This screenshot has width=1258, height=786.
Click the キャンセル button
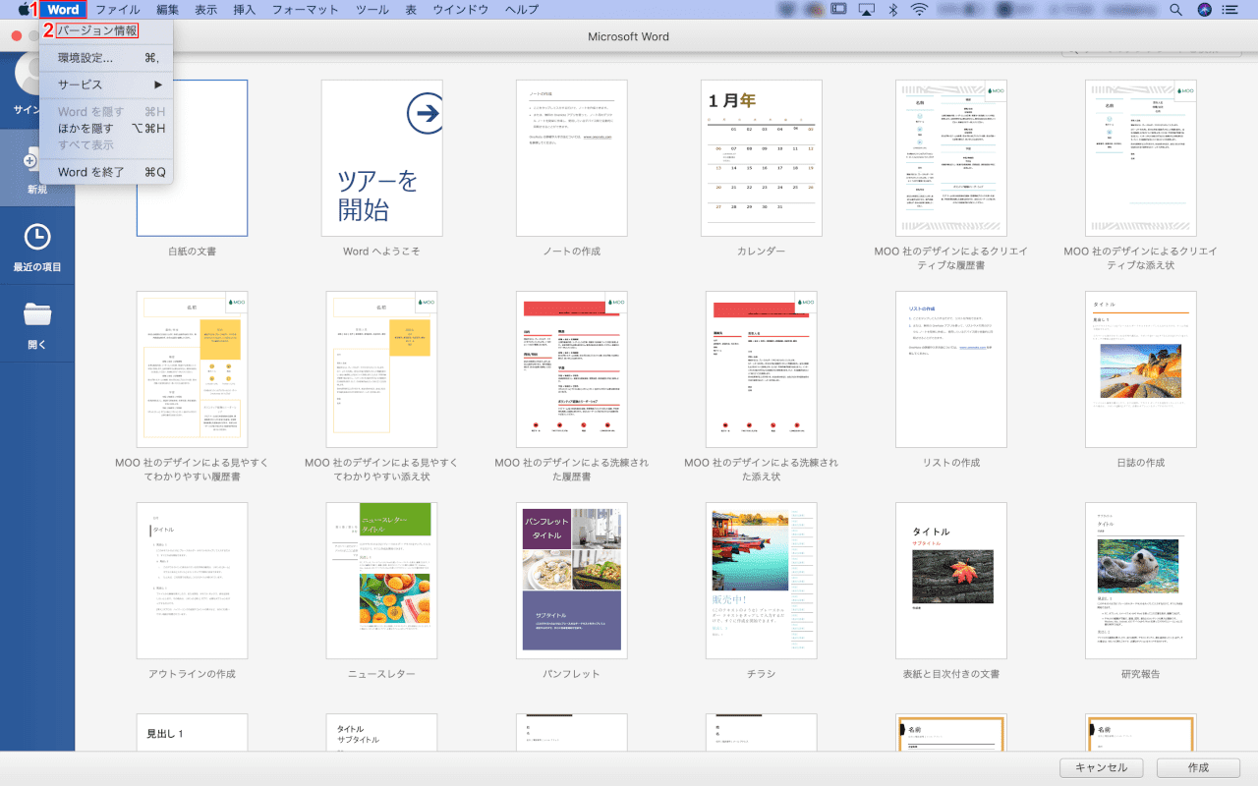pyautogui.click(x=1101, y=768)
